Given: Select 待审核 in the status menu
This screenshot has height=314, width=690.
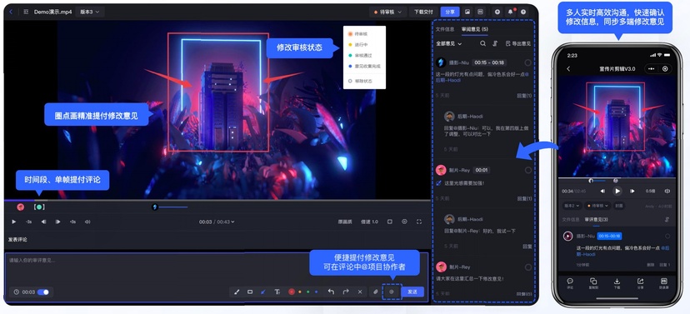Looking at the screenshot, I should (x=364, y=34).
